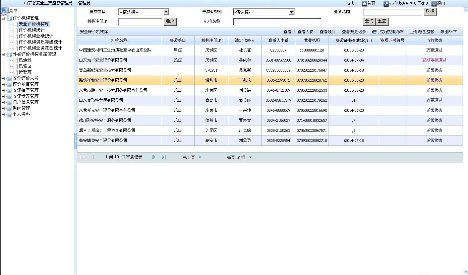Click the next page arrow in pagination

pyautogui.click(x=154, y=157)
